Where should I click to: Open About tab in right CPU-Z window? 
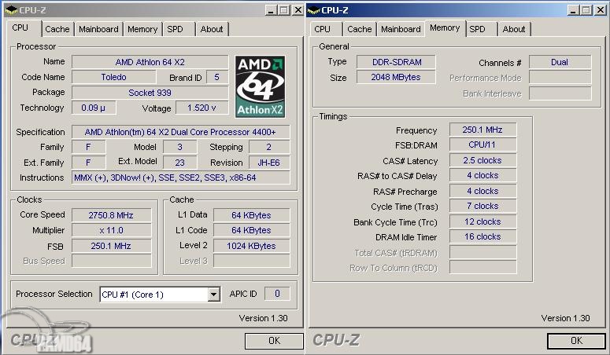[514, 29]
